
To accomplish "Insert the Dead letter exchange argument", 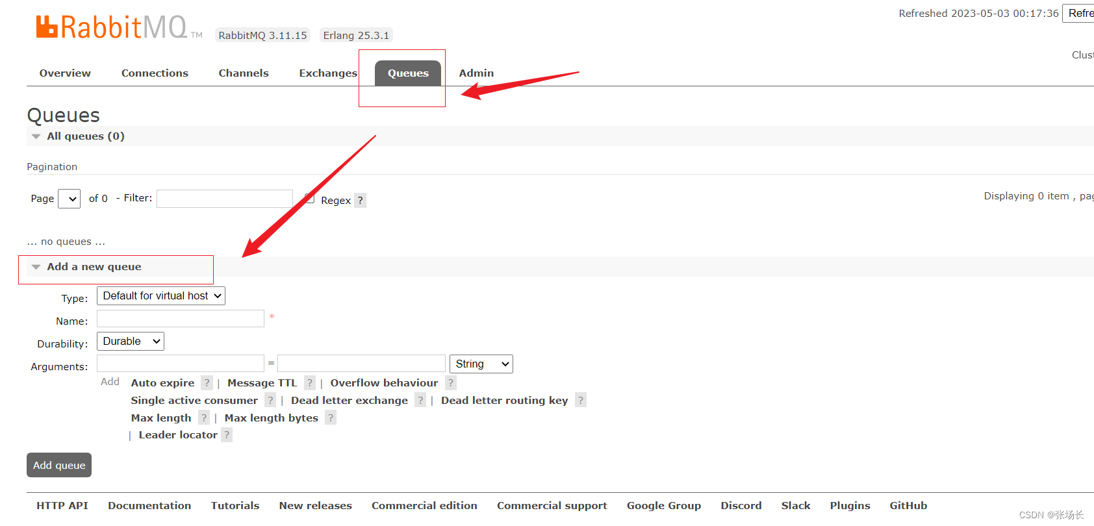I will pos(350,401).
